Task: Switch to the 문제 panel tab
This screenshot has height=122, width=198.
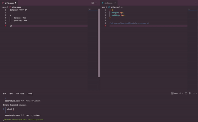Action: coord(4,93)
